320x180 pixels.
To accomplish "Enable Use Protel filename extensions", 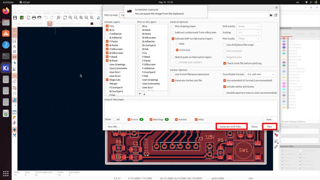I will pyautogui.click(x=173, y=74).
